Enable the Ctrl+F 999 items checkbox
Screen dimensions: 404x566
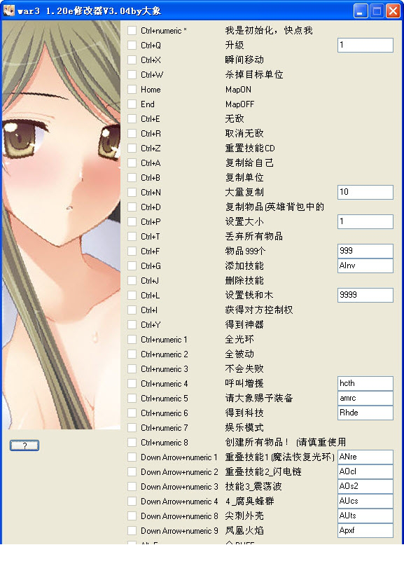click(x=132, y=251)
